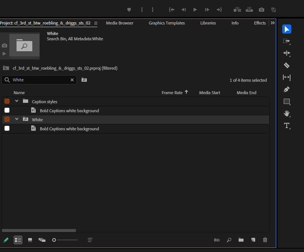Select the Track Select Forward tool

point(287,41)
